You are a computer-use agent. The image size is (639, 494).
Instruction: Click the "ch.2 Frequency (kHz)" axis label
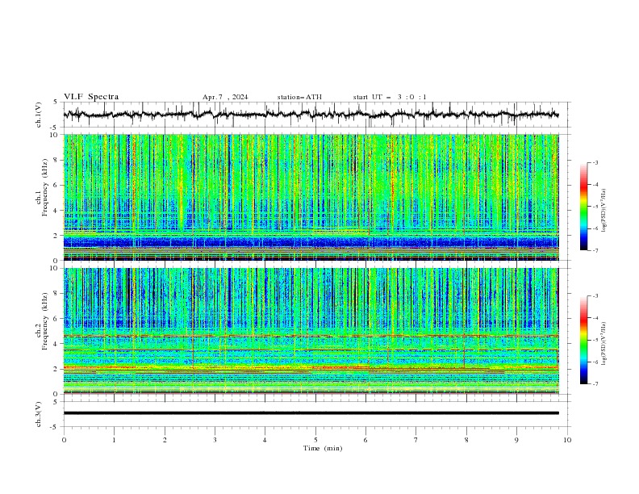pos(42,320)
